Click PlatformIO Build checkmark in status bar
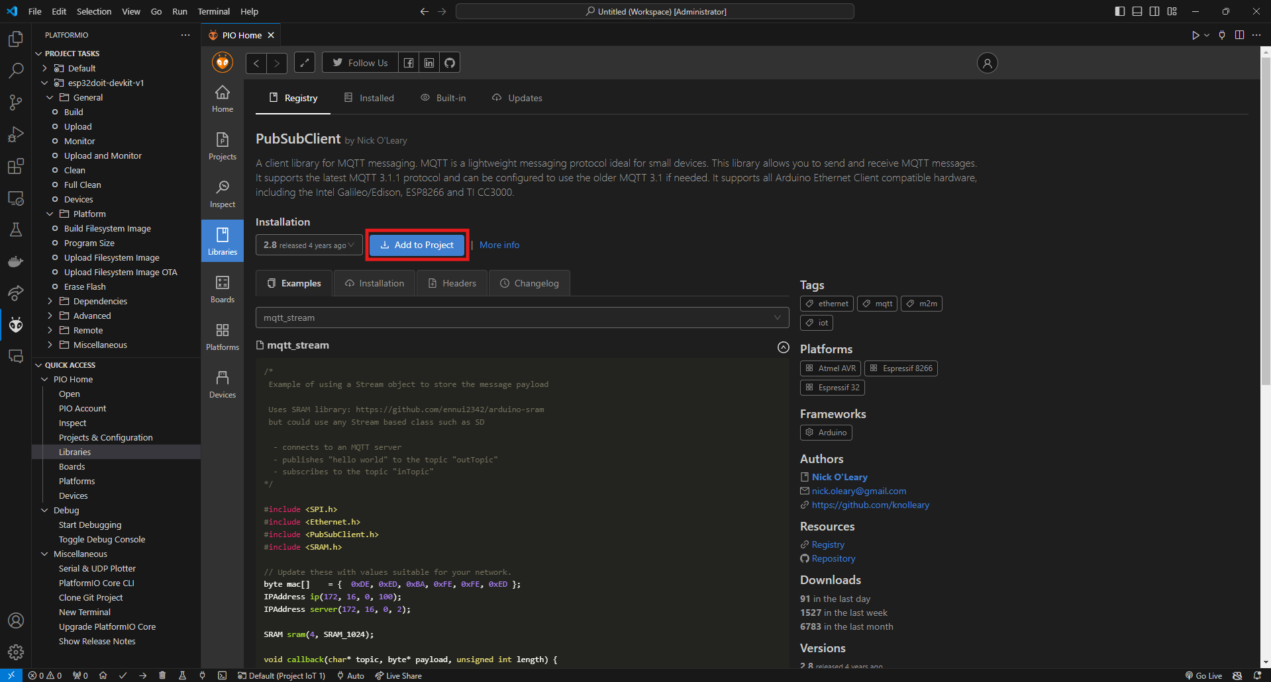The width and height of the screenshot is (1271, 682). (x=123, y=675)
